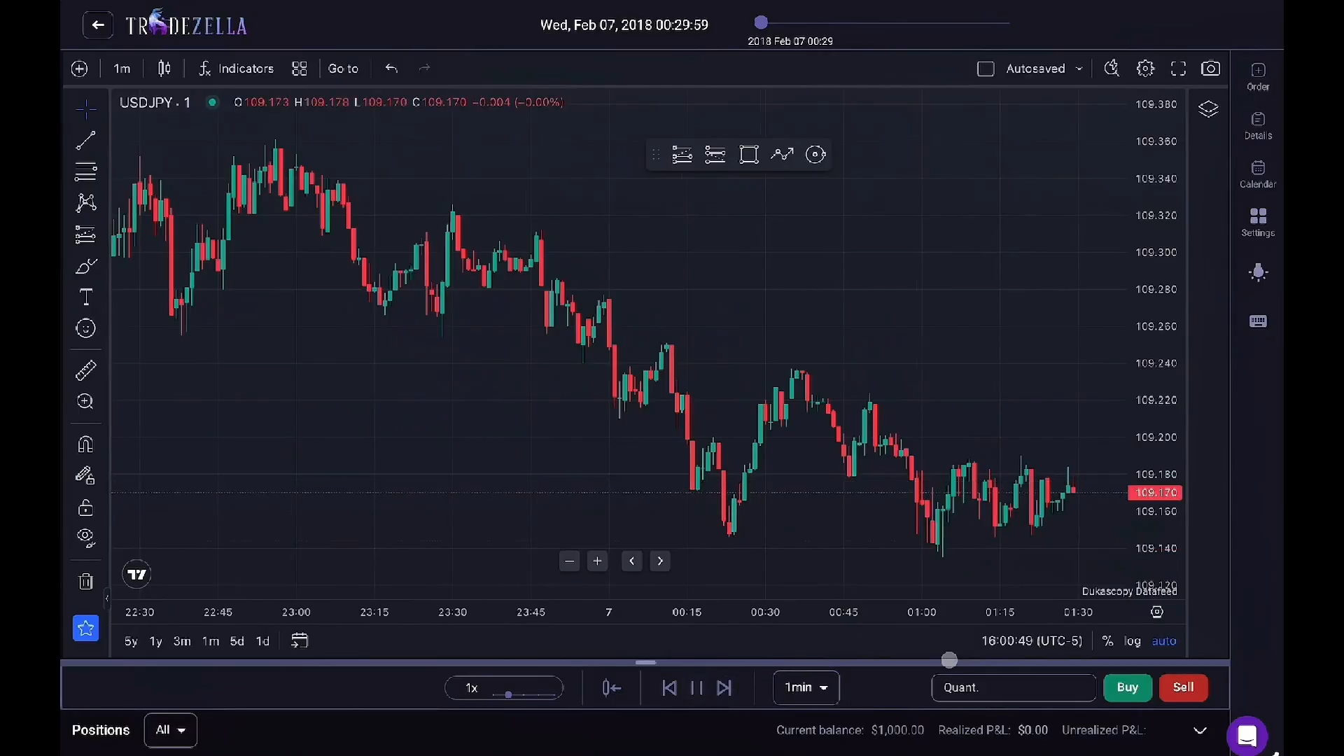Toggle the hide all drawings eye icon
This screenshot has width=1344, height=756.
pos(85,538)
